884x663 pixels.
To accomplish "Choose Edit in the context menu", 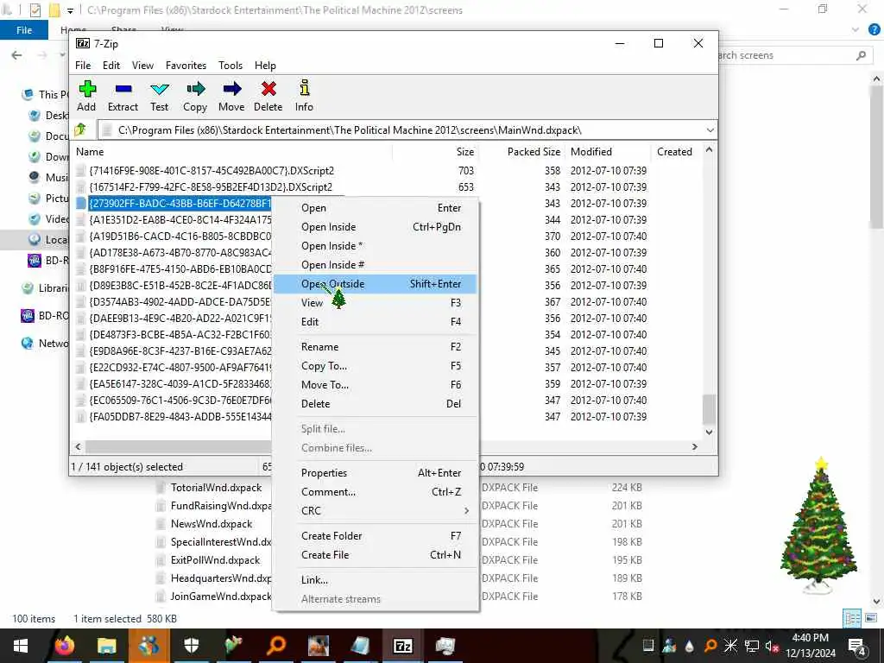I will tap(375, 321).
